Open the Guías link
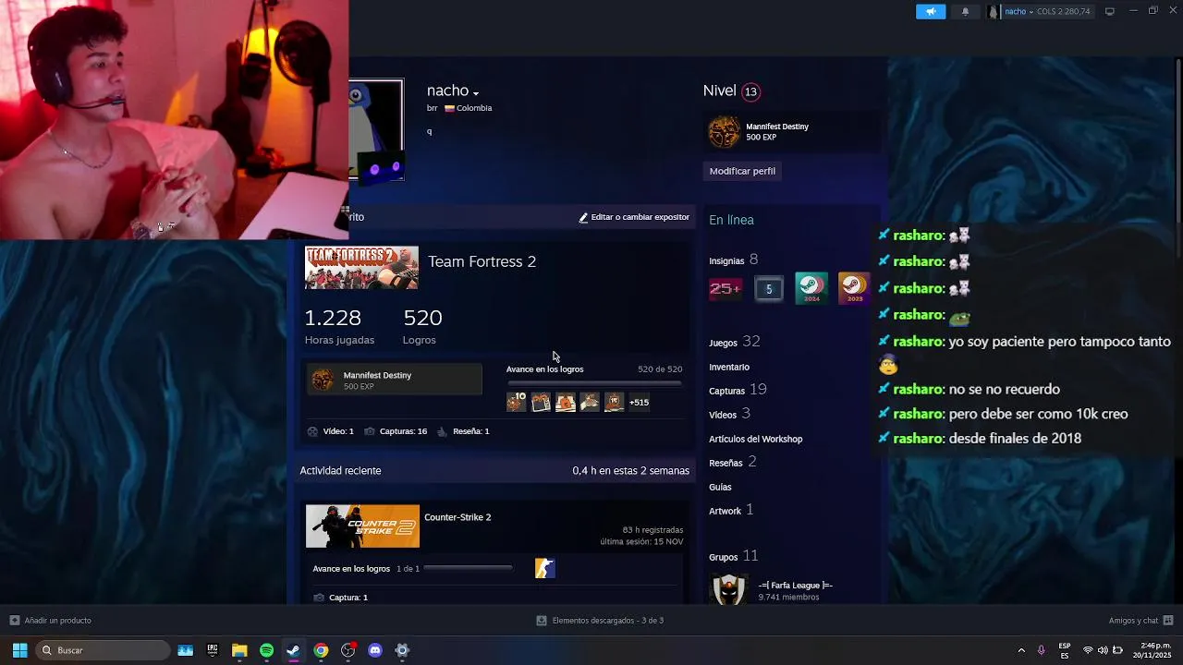The height and width of the screenshot is (665, 1183). tap(720, 487)
